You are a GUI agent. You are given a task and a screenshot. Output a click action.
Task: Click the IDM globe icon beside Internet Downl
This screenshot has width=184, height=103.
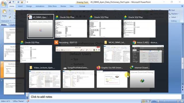click(x=132, y=68)
